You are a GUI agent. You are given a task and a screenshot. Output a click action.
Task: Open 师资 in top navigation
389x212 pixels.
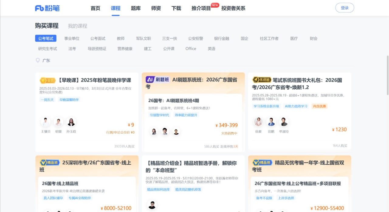pos(156,8)
